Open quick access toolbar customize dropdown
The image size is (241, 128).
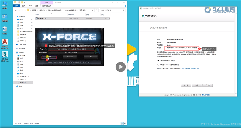click(x=25, y=2)
